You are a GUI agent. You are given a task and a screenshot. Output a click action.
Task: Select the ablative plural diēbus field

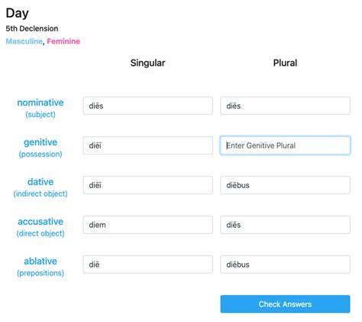pos(285,265)
